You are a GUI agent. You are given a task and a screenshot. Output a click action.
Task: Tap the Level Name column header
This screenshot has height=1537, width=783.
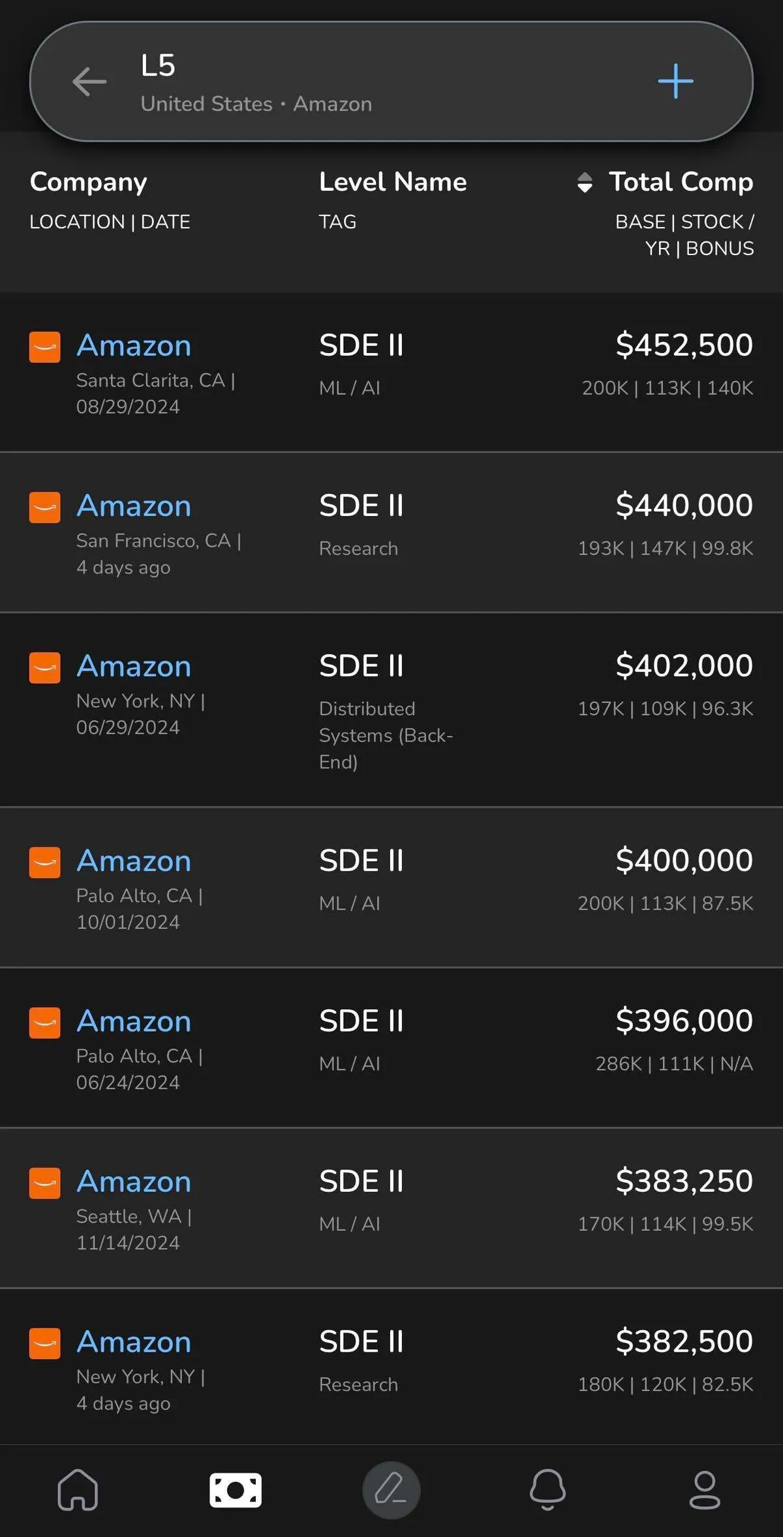click(393, 182)
